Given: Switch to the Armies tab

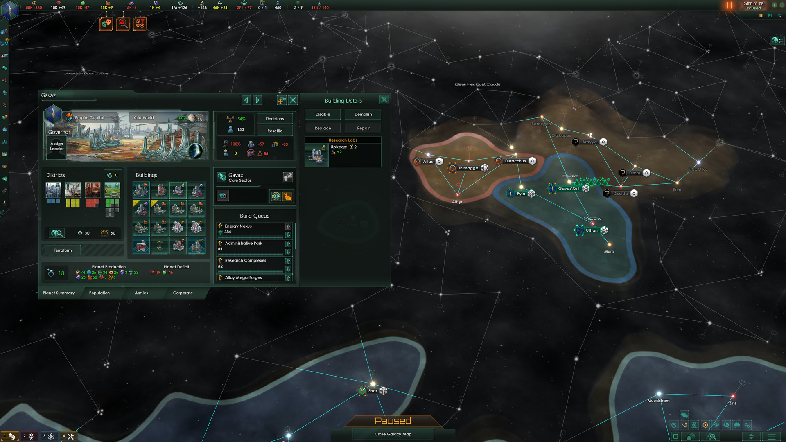Looking at the screenshot, I should pos(141,293).
